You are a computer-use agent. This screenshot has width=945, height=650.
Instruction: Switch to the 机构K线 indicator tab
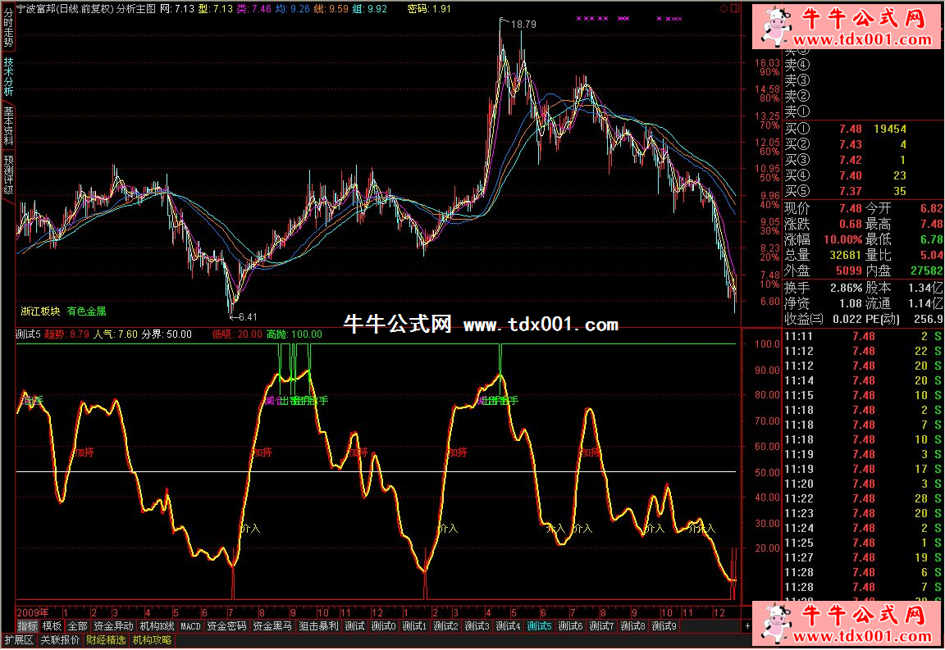point(156,626)
